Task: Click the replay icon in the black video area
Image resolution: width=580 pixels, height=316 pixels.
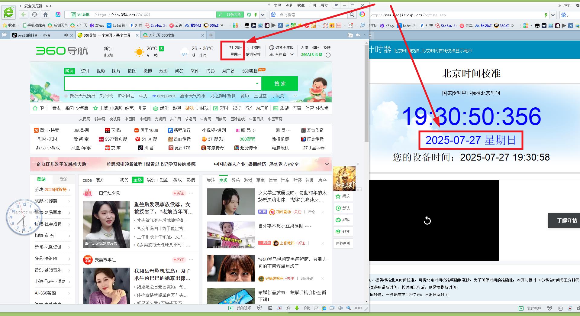Action: point(427,220)
